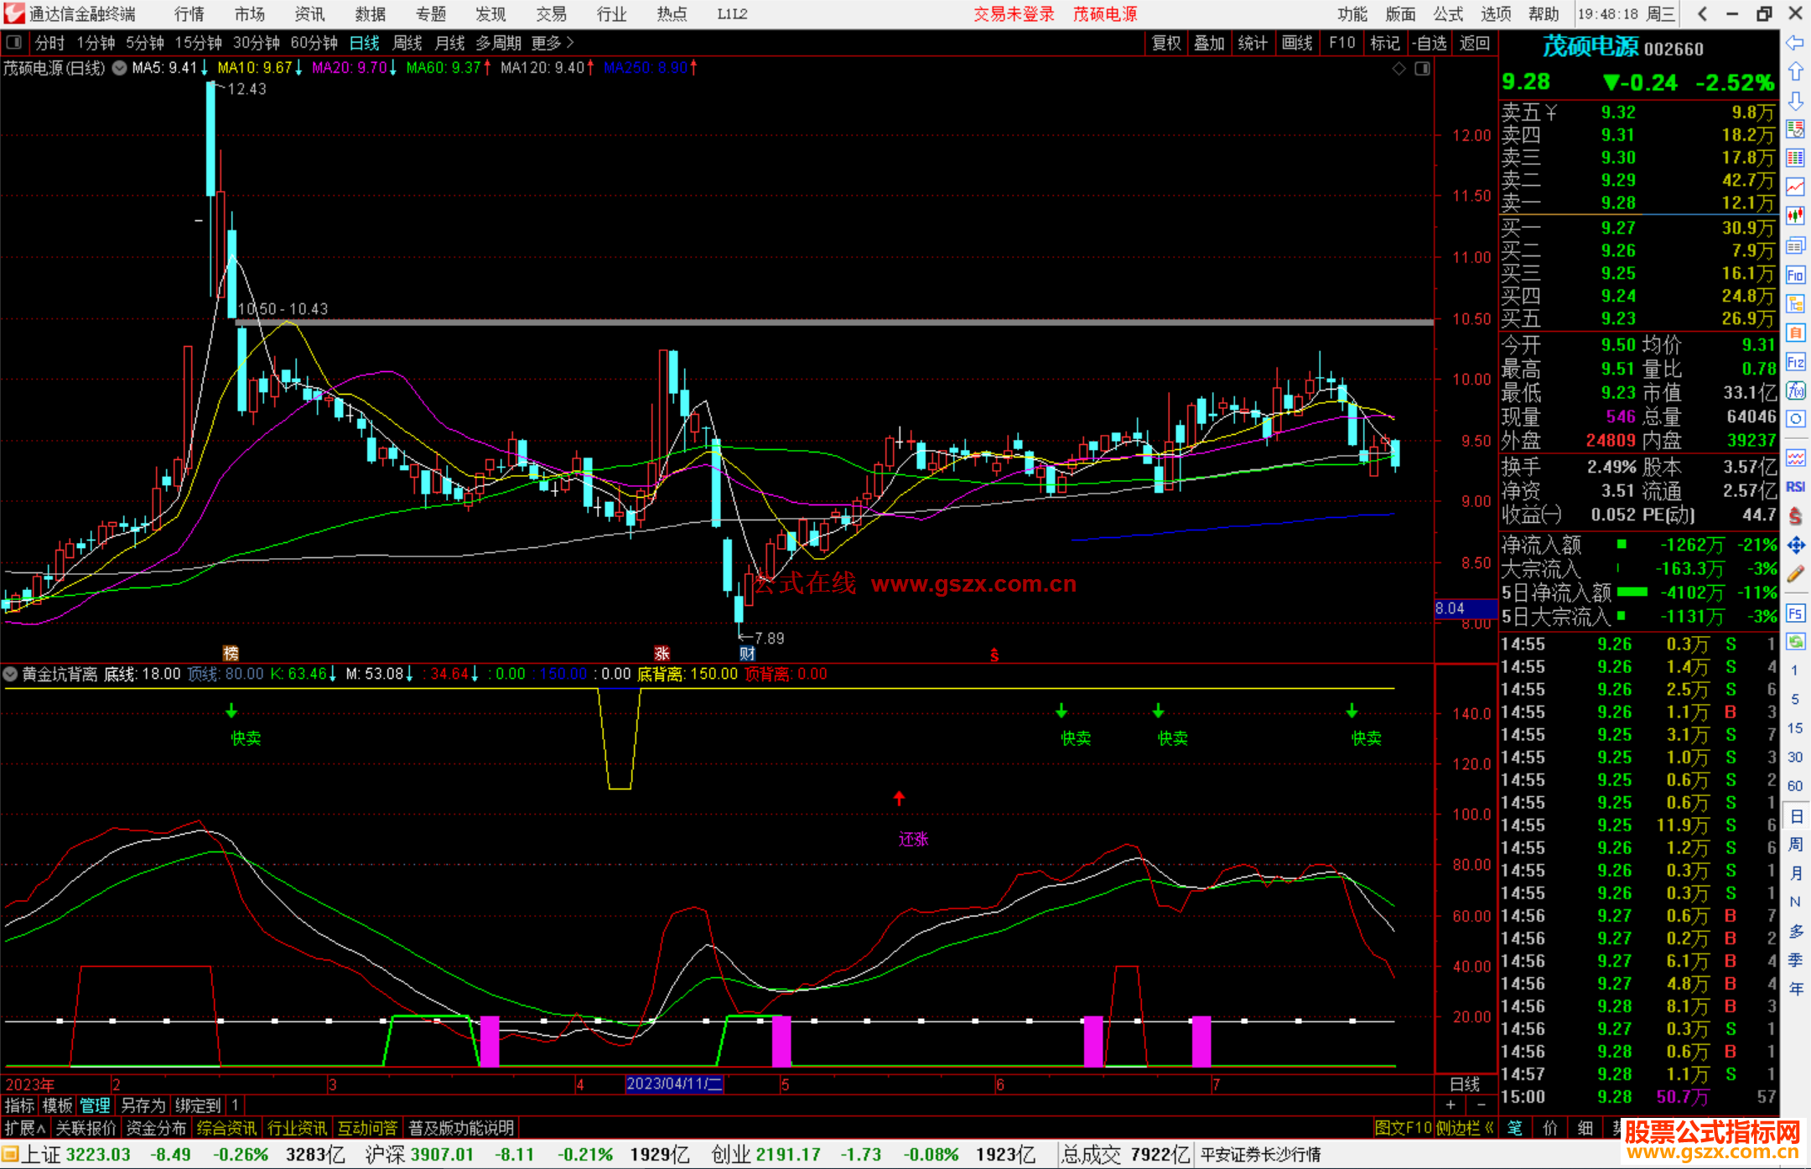Open the 公式 menu
Image resolution: width=1811 pixels, height=1169 pixels.
(x=1448, y=14)
